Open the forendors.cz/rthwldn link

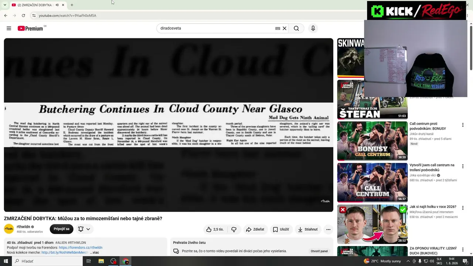pos(81,248)
